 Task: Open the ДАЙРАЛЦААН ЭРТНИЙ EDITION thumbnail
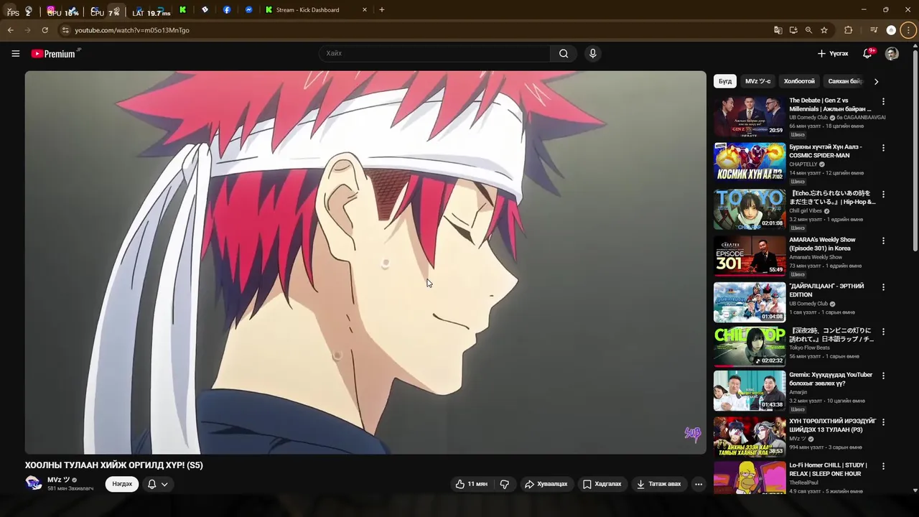point(750,302)
